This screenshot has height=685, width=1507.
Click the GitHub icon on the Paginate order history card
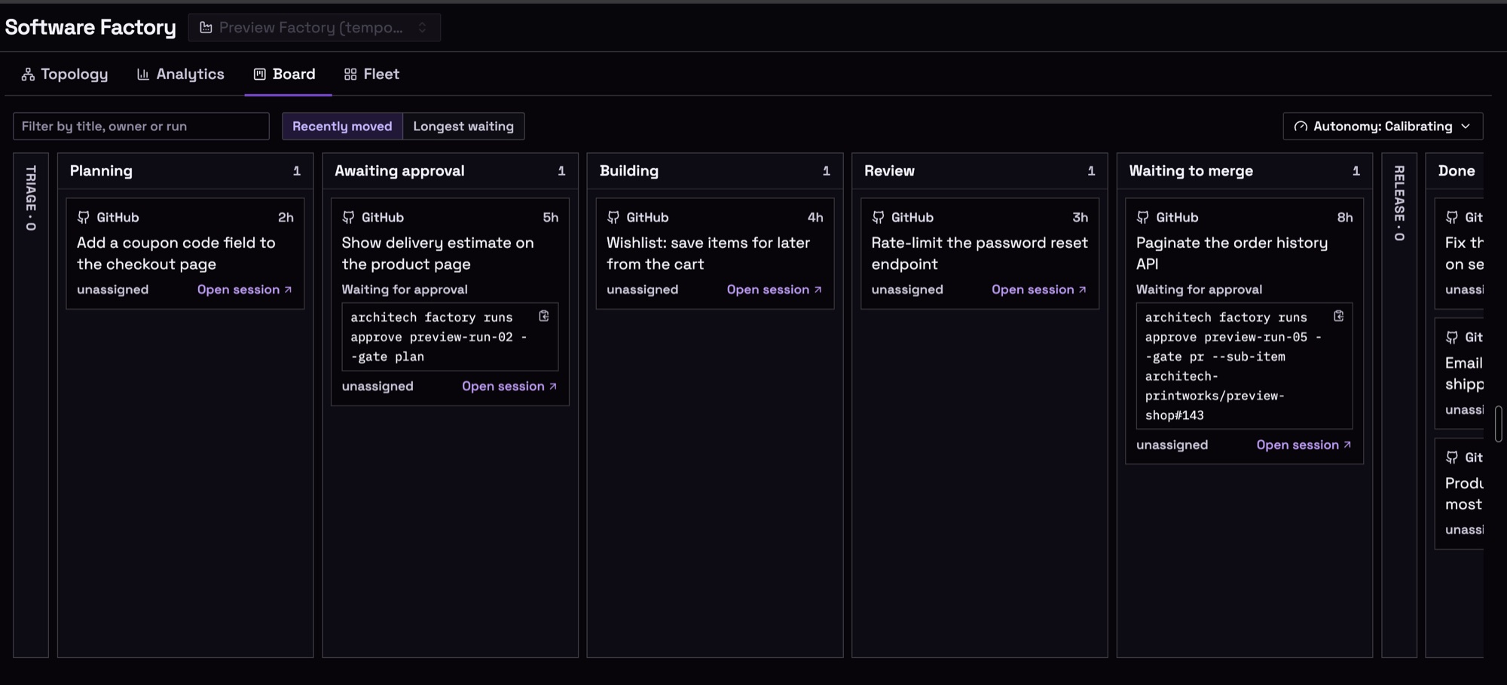click(1143, 217)
